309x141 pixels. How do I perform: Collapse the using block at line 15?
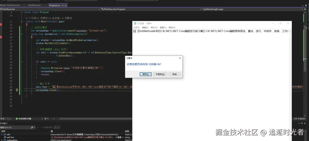coord(21,34)
